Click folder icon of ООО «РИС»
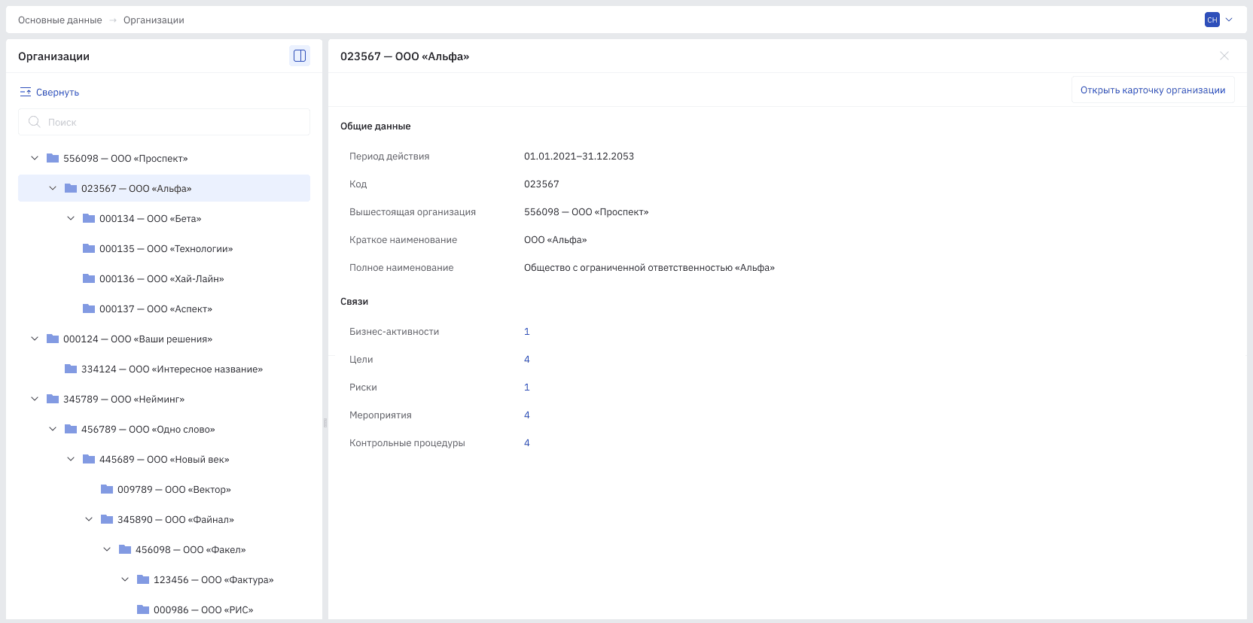The height and width of the screenshot is (623, 1253). pyautogui.click(x=143, y=609)
